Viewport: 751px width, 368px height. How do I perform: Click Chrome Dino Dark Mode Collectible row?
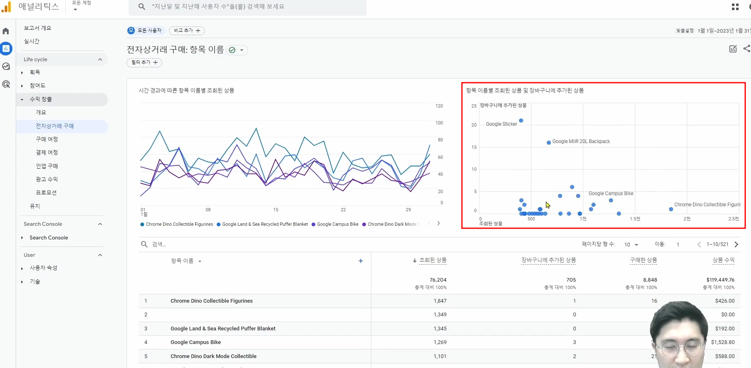click(x=439, y=356)
